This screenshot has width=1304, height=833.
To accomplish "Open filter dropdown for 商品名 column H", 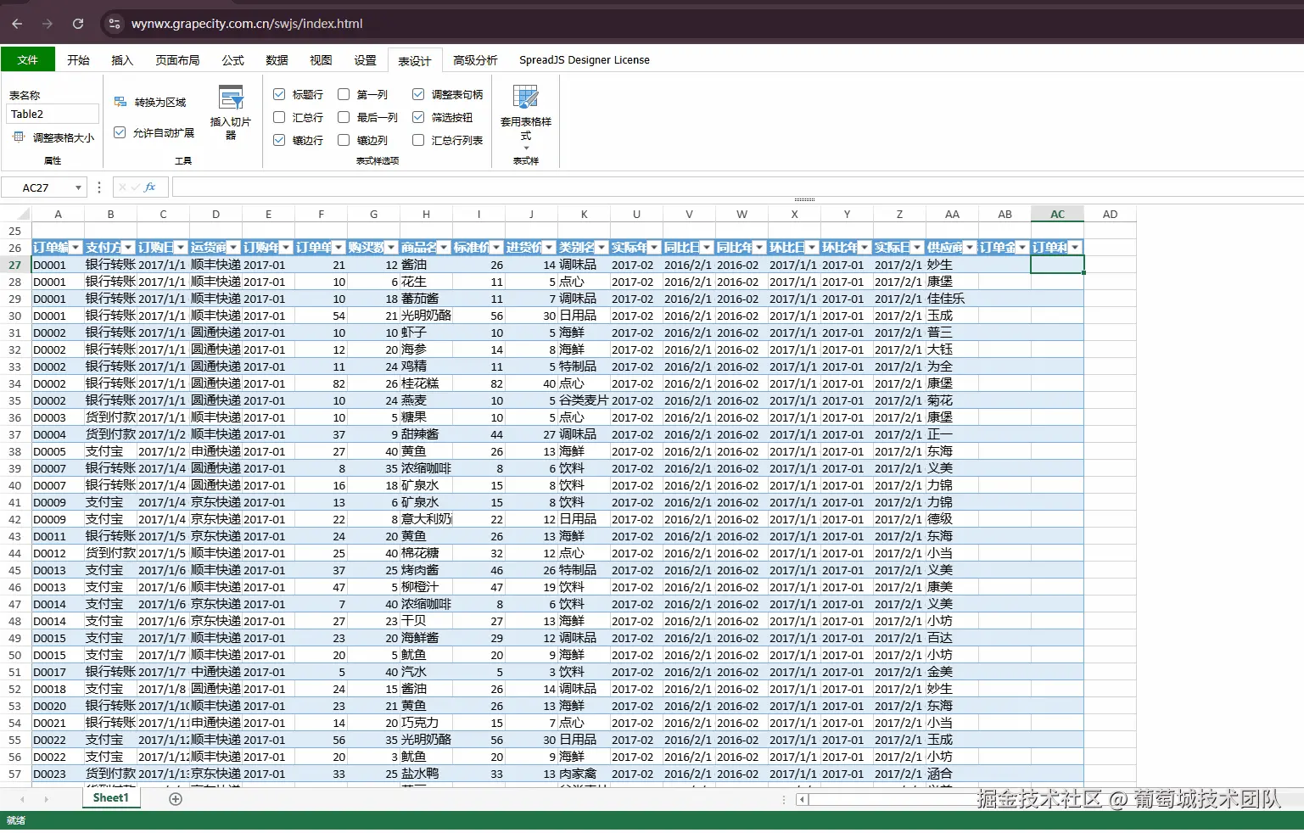I will click(x=444, y=248).
